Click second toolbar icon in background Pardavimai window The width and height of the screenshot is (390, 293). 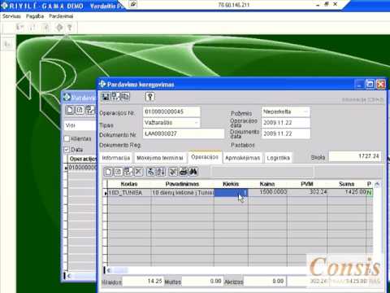point(80,110)
